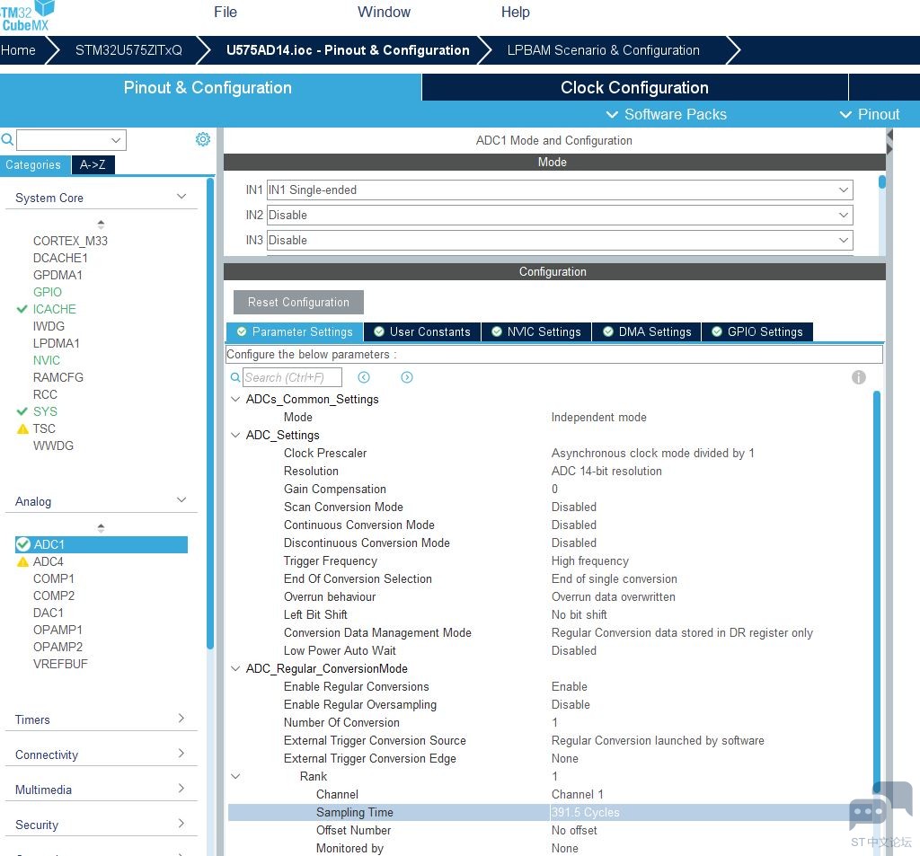
Task: Open the Help menu
Action: 515,13
